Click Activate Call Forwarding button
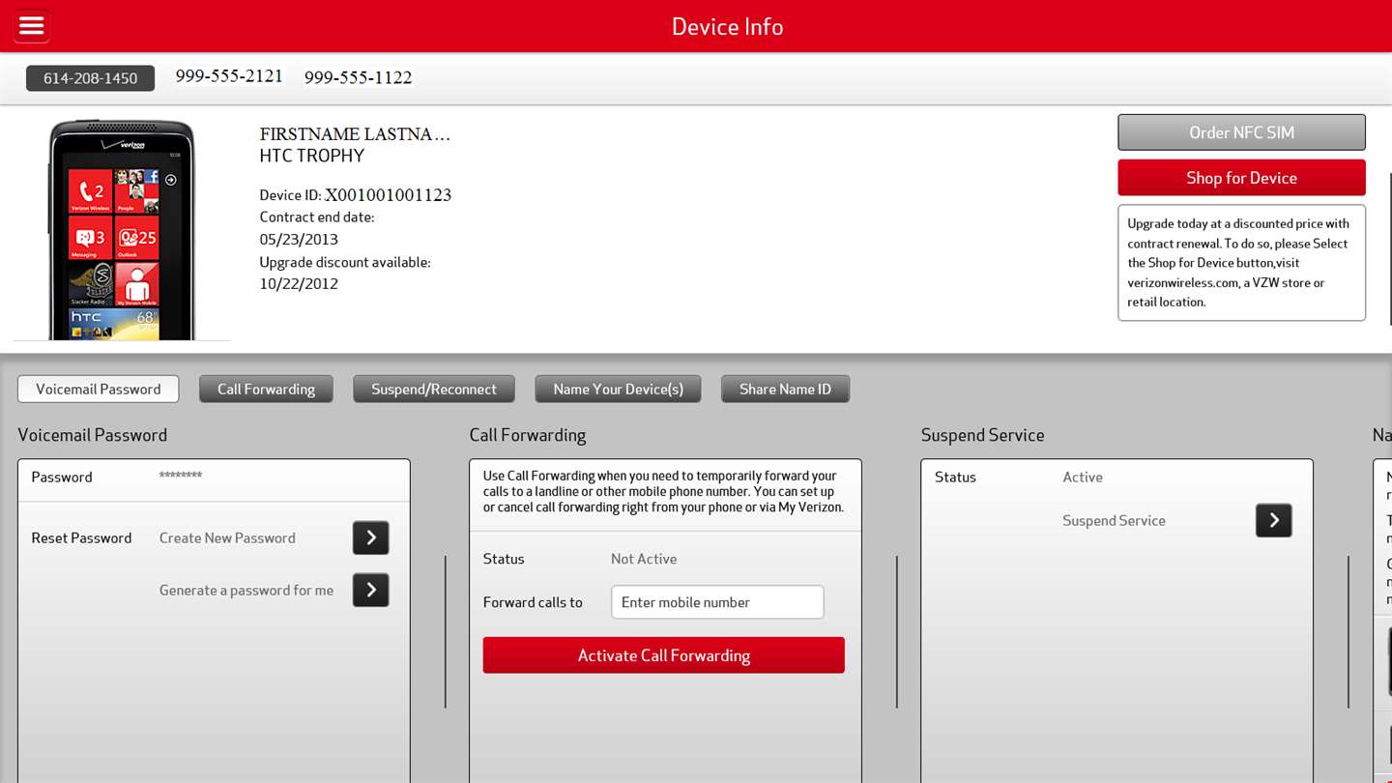The width and height of the screenshot is (1392, 783). pyautogui.click(x=664, y=655)
